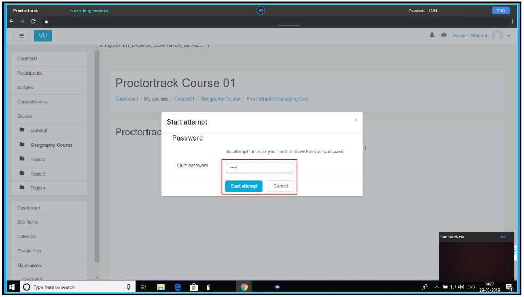524x297 pixels.
Task: End the Proctortrack session with END
Action: pyautogui.click(x=501, y=11)
